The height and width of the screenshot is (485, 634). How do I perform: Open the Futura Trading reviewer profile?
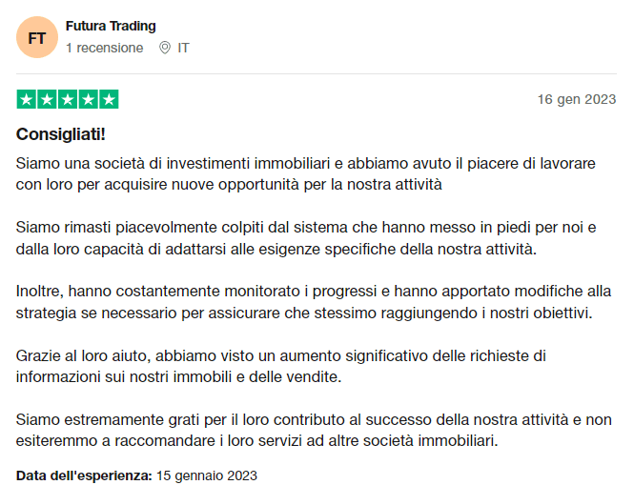tap(111, 26)
